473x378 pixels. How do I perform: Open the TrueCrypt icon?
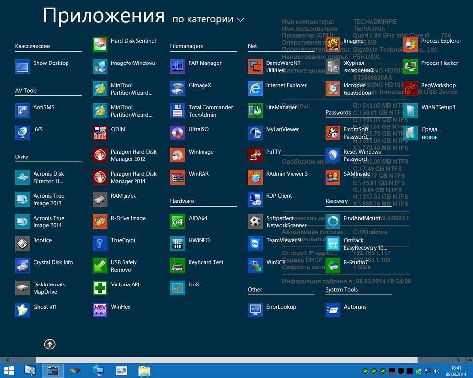click(100, 244)
